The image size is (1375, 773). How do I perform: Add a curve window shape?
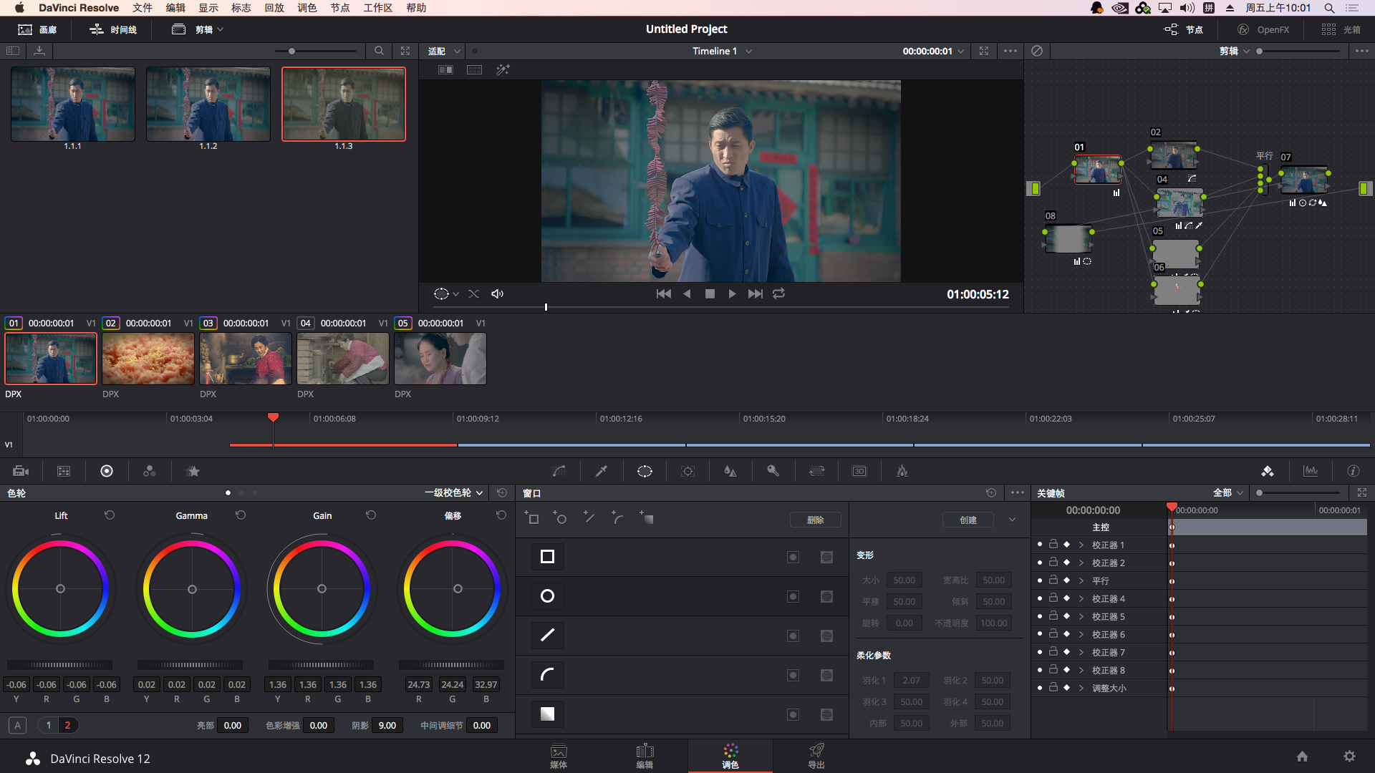(x=617, y=517)
